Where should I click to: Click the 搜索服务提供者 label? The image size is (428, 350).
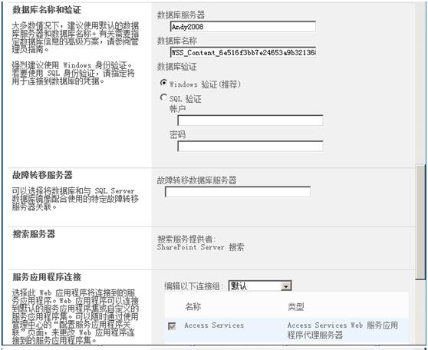(x=186, y=239)
